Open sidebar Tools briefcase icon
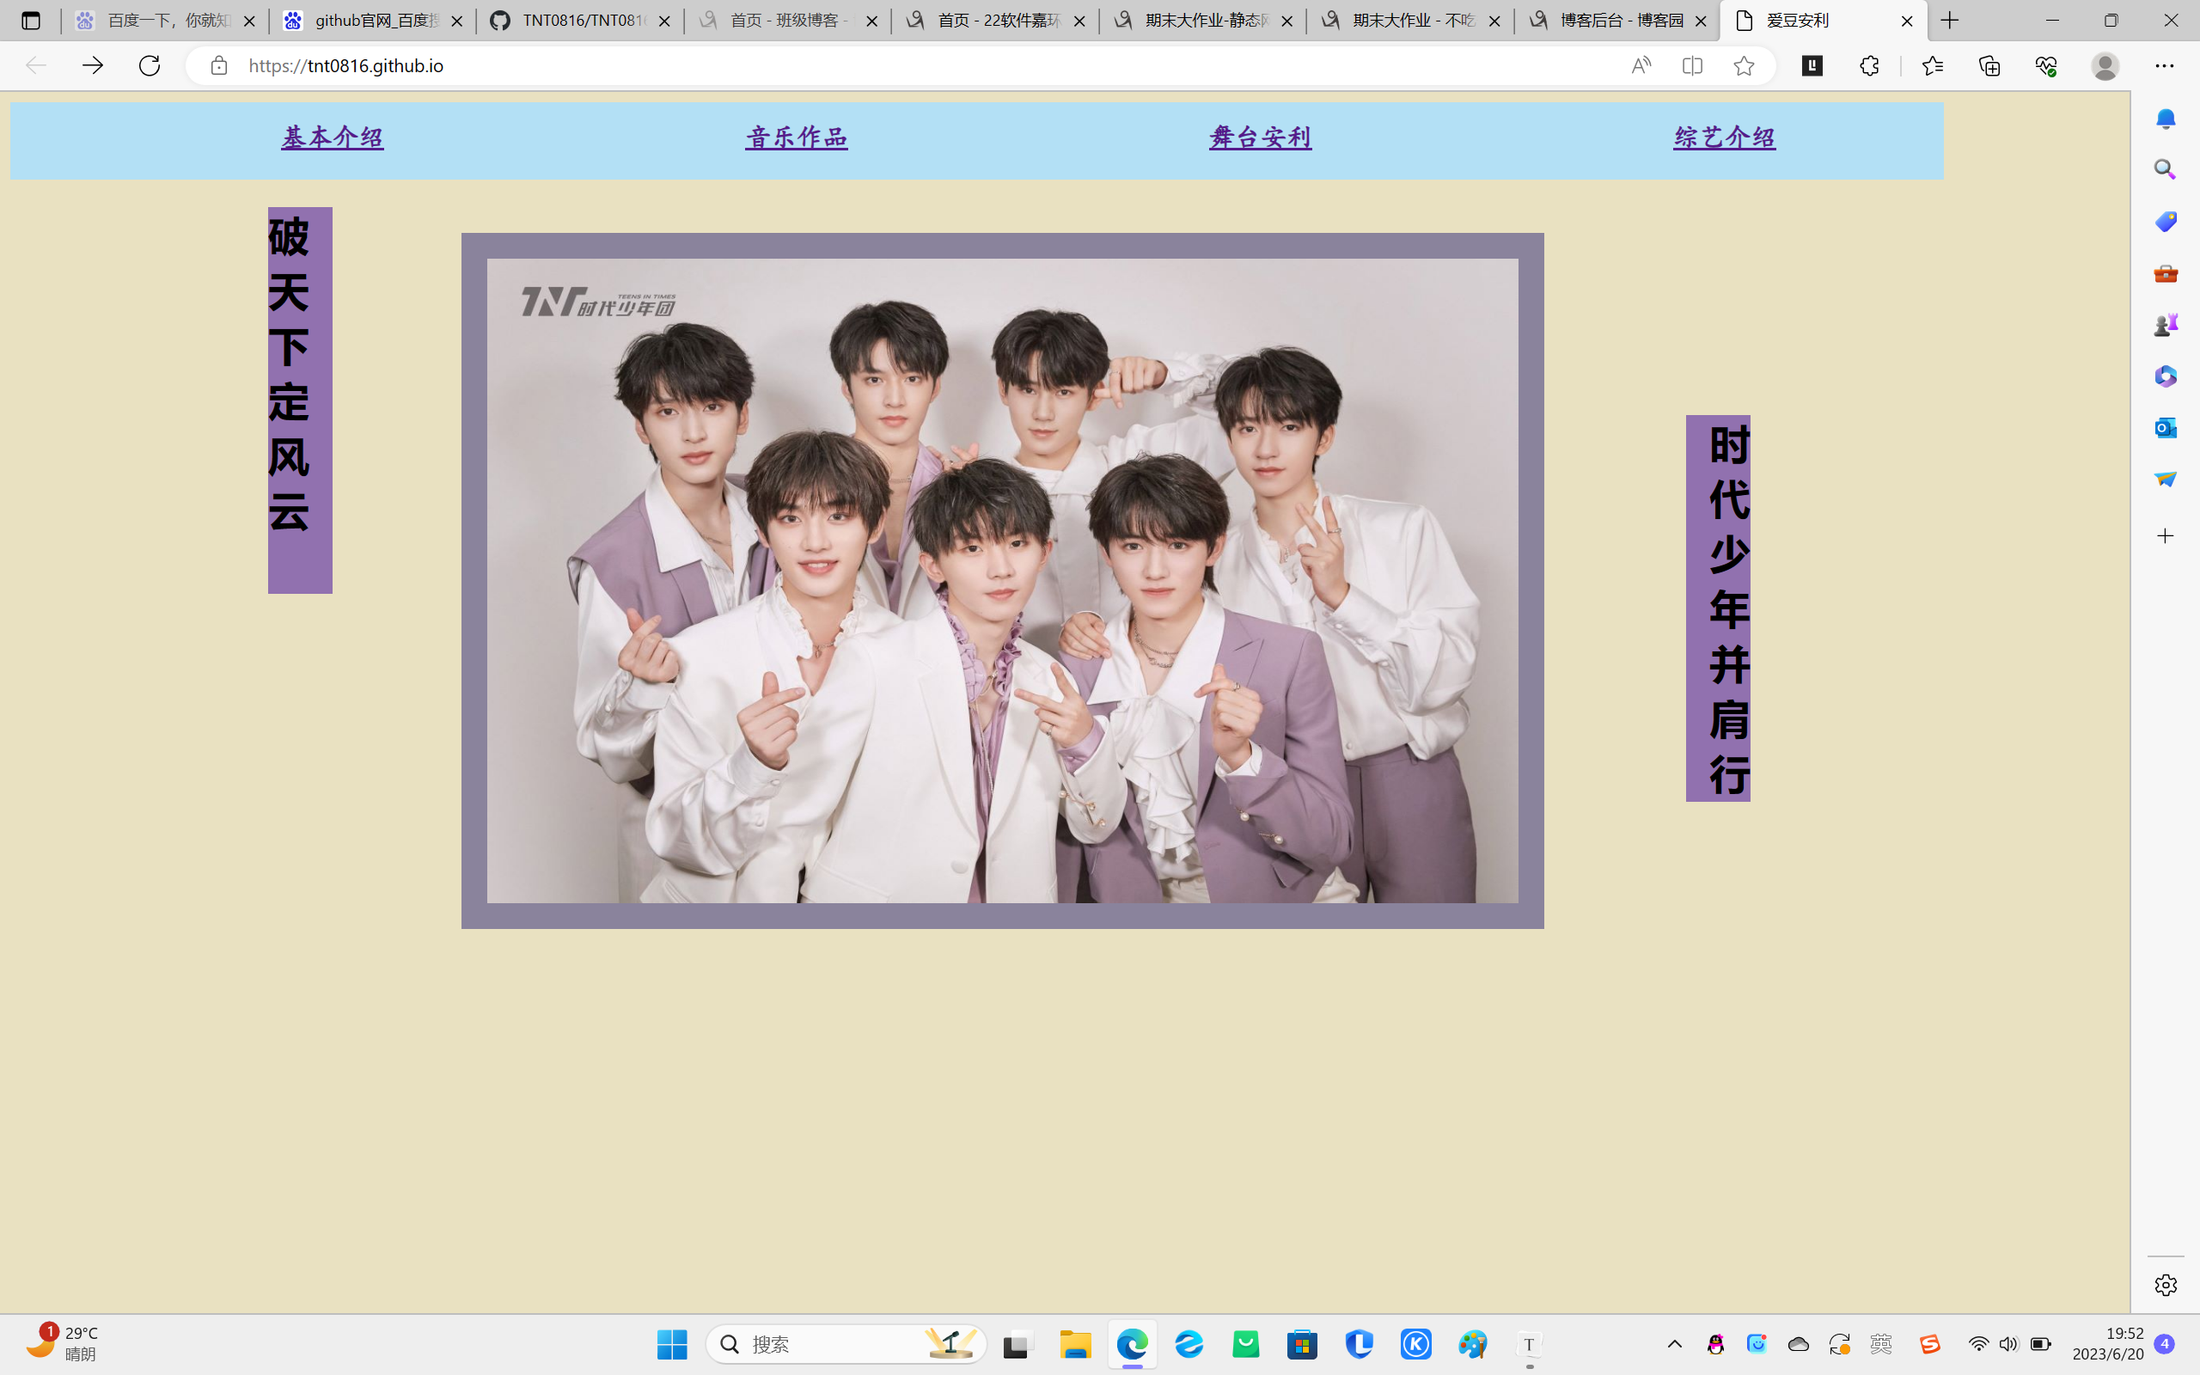Image resolution: width=2200 pixels, height=1375 pixels. click(2166, 274)
